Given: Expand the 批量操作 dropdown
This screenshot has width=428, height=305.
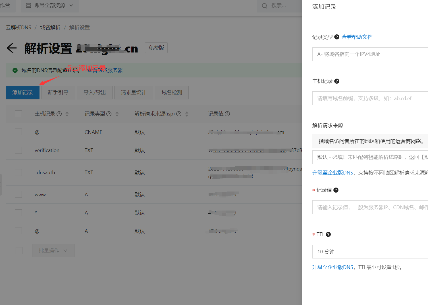Looking at the screenshot, I should tap(53, 251).
